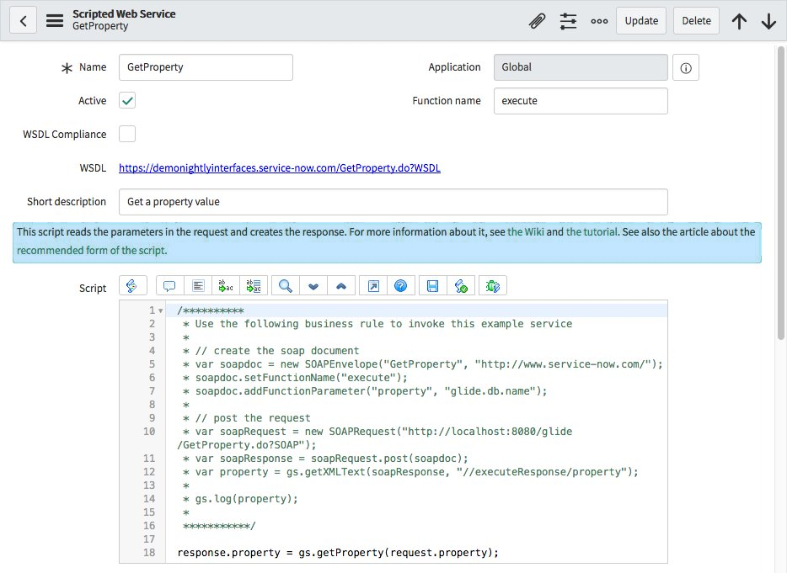The image size is (787, 573).
Task: Click the Name input field
Action: (206, 67)
